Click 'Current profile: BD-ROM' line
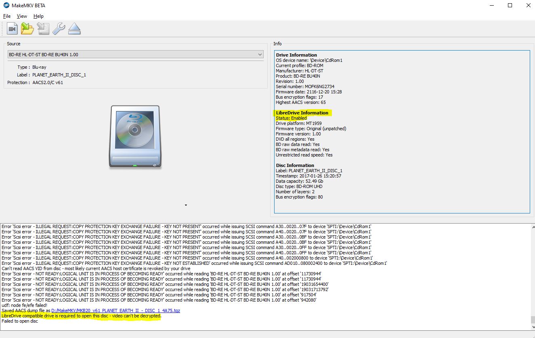This screenshot has width=535, height=338. point(300,65)
